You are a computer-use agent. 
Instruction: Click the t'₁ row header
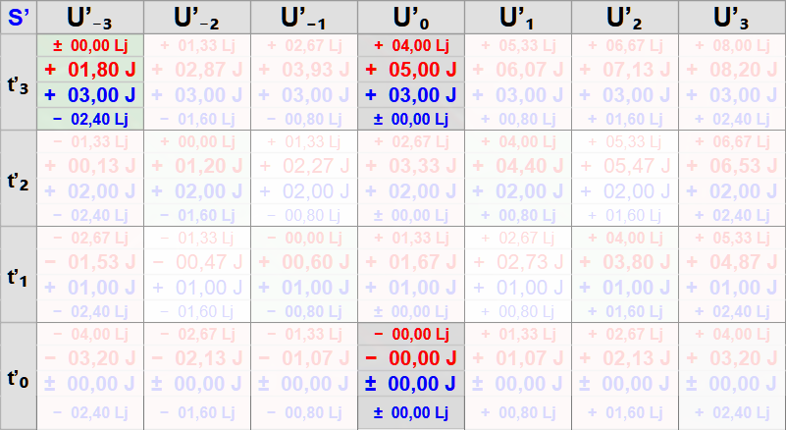pos(19,275)
